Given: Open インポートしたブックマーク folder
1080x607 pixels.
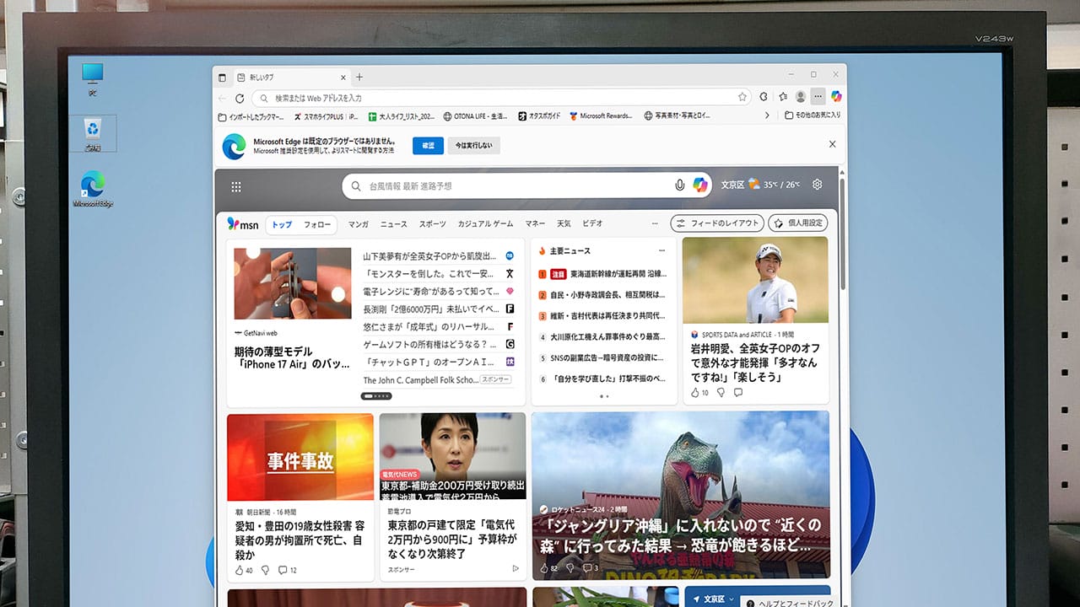Looking at the screenshot, I should pyautogui.click(x=251, y=116).
